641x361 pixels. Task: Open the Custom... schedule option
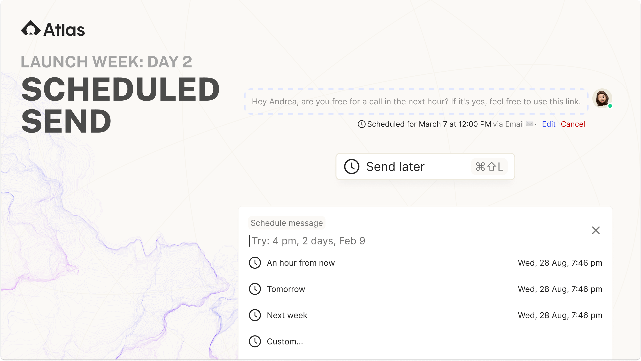tap(425, 342)
